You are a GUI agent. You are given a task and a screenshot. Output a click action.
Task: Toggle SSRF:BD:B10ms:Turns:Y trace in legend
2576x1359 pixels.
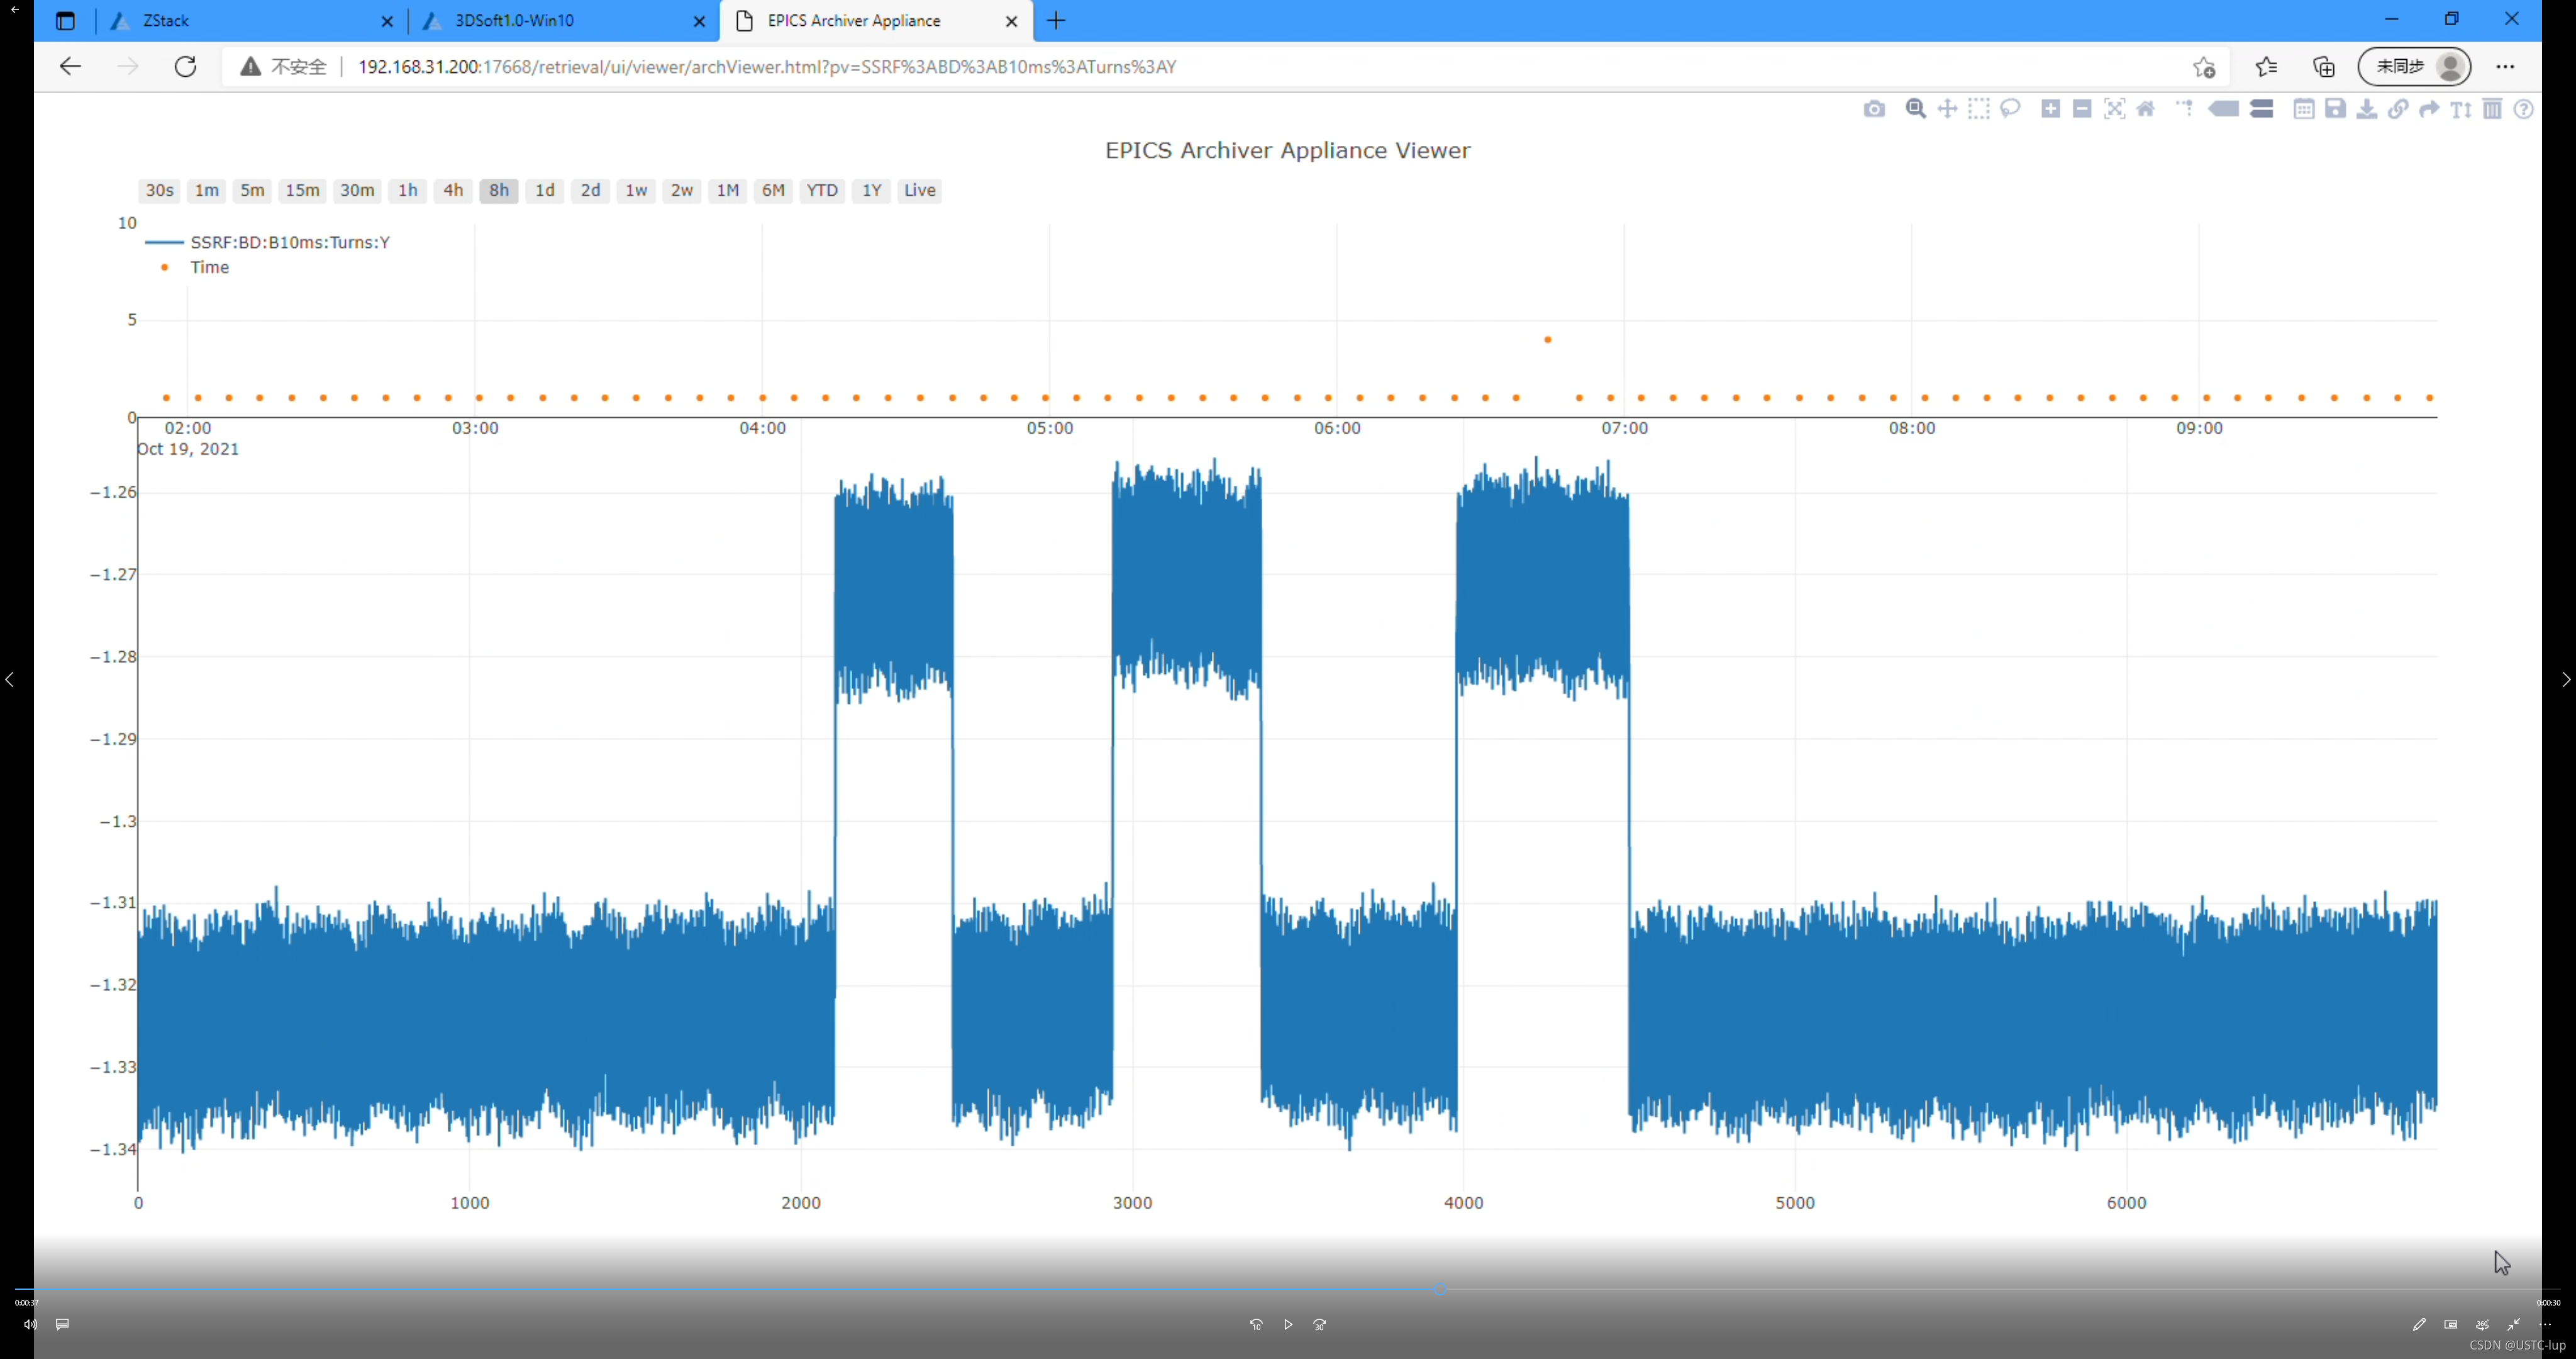tap(289, 242)
